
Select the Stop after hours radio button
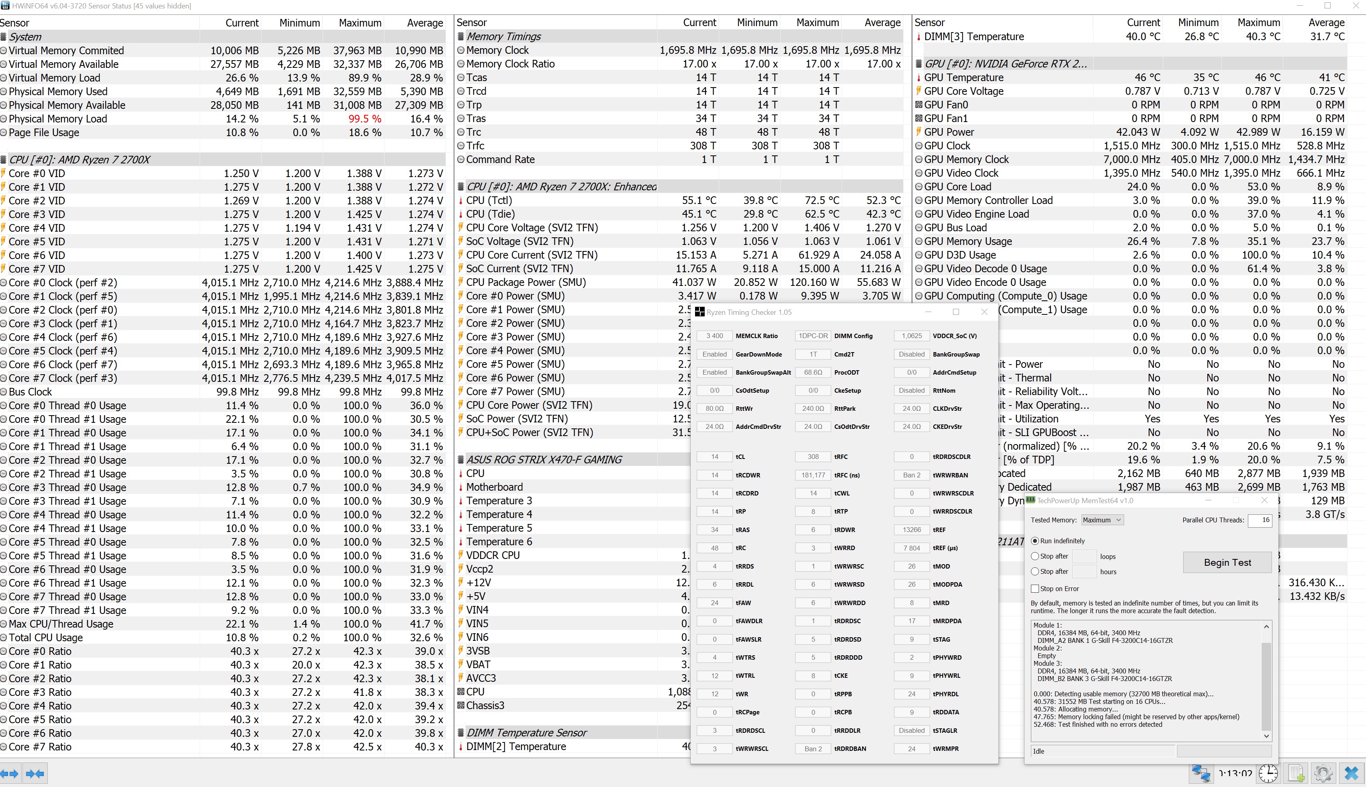click(x=1035, y=571)
